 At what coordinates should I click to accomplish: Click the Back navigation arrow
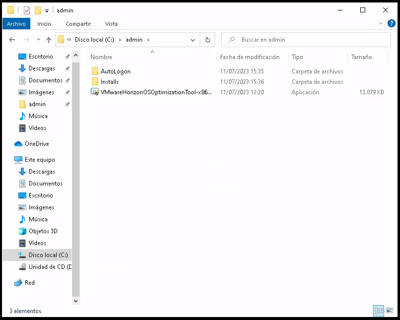point(12,40)
